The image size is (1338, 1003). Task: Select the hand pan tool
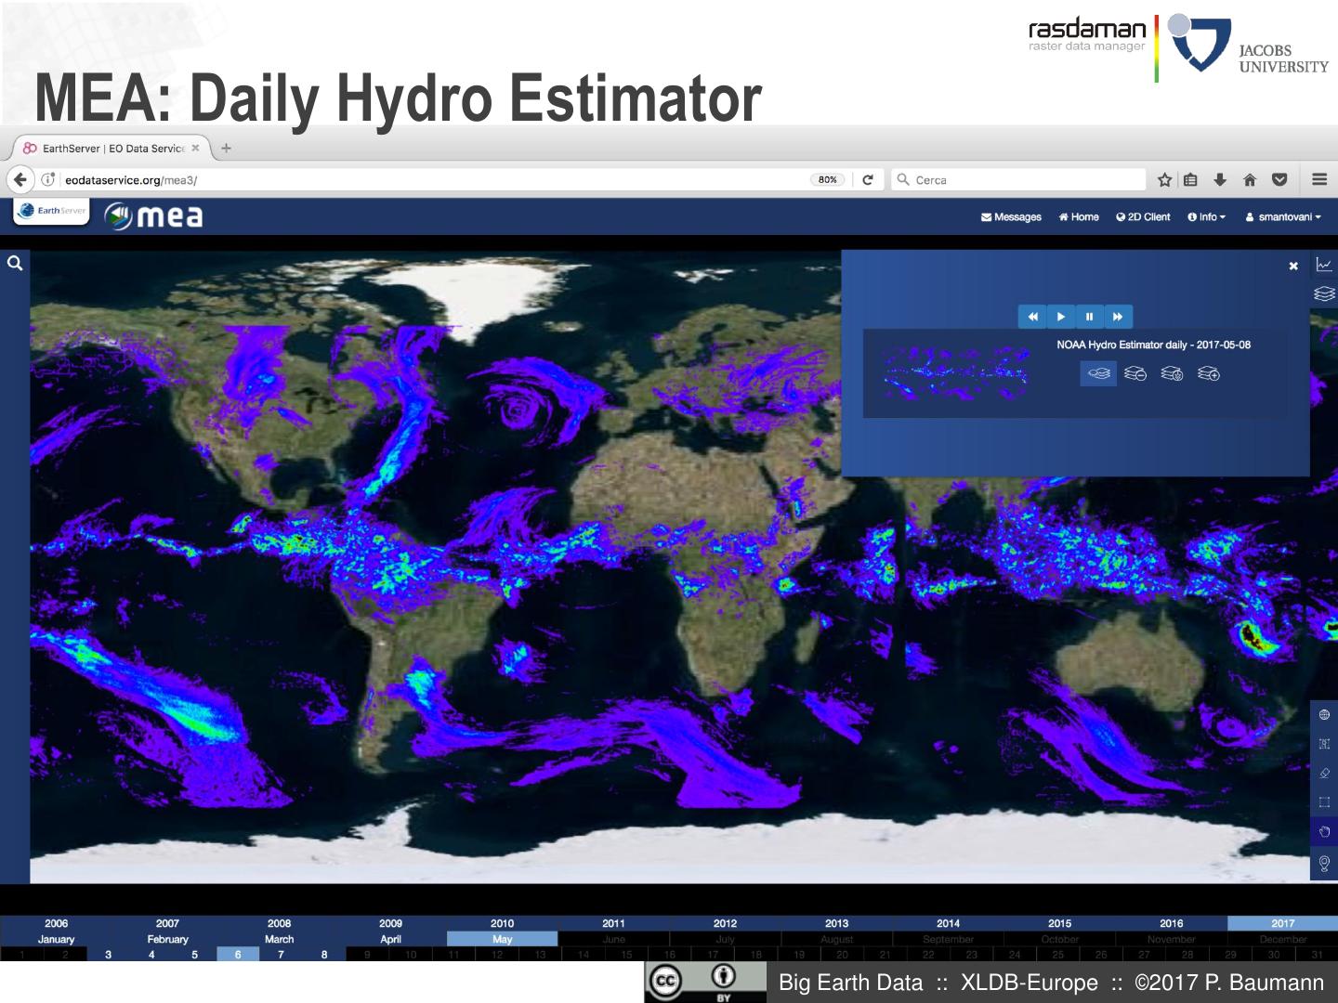tap(1324, 831)
